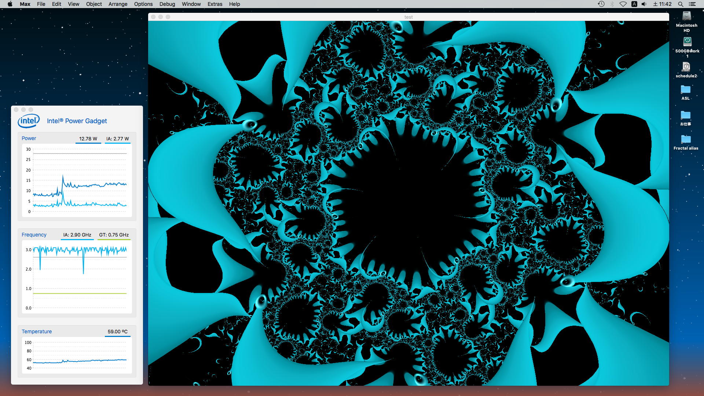This screenshot has height=396, width=704.
Task: Select the Fractal alias folder
Action: click(x=686, y=139)
